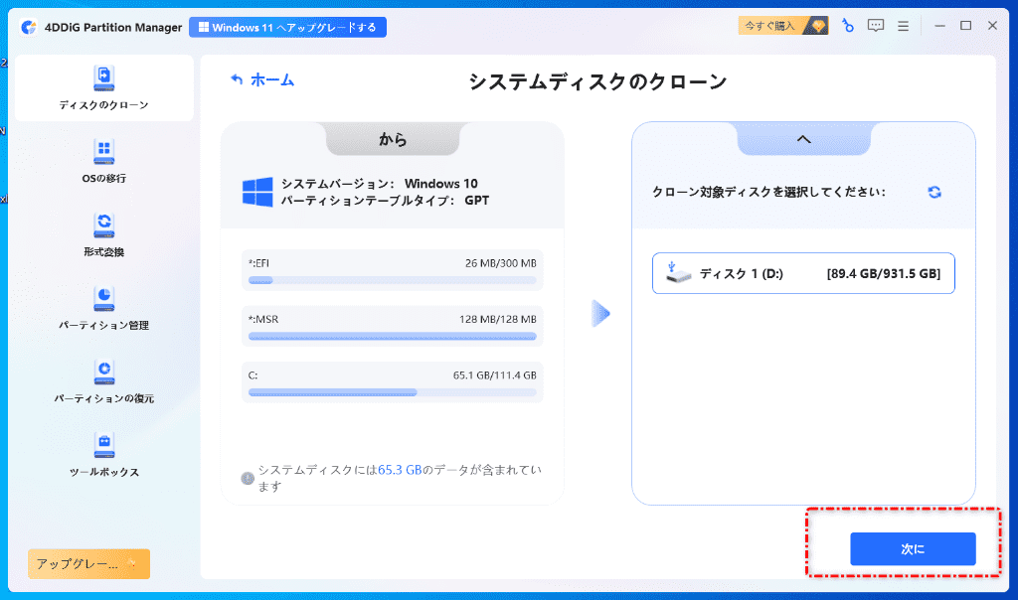1018x600 pixels.
Task: Open the feedback chat icon in title bar
Action: click(x=876, y=26)
